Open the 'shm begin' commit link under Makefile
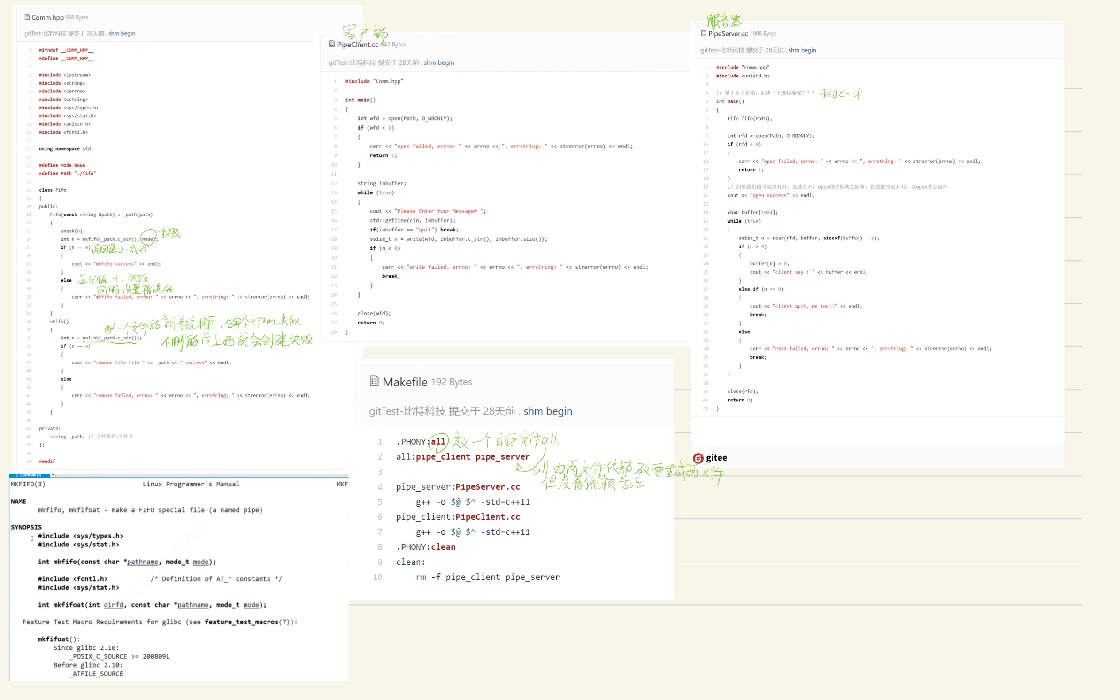The image size is (1120, 700). [547, 411]
